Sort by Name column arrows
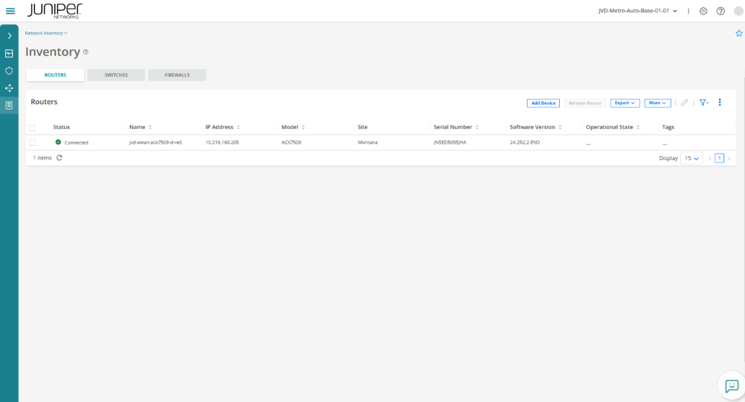 [x=150, y=127]
